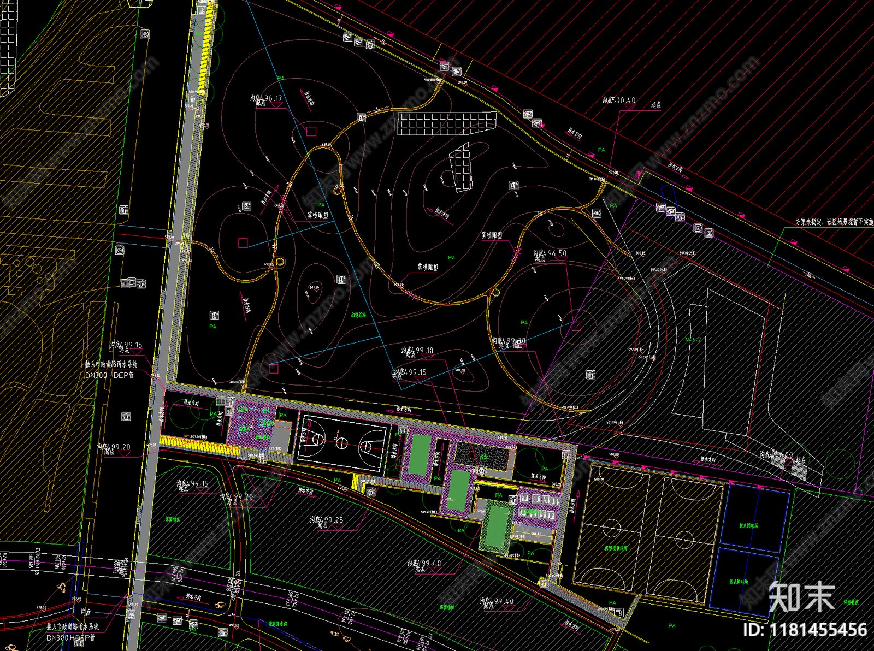Select the tilted white grid trapezoid shape
The image size is (874, 651).
coord(460,167)
